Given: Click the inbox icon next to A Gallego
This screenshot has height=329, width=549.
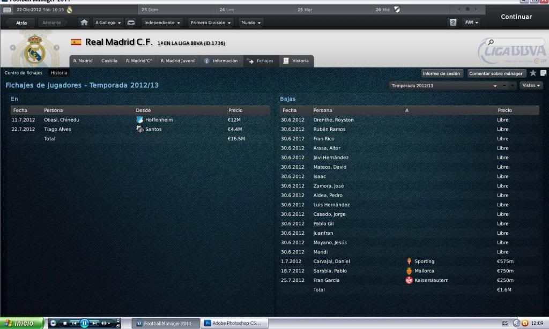Looking at the screenshot, I should click(131, 23).
